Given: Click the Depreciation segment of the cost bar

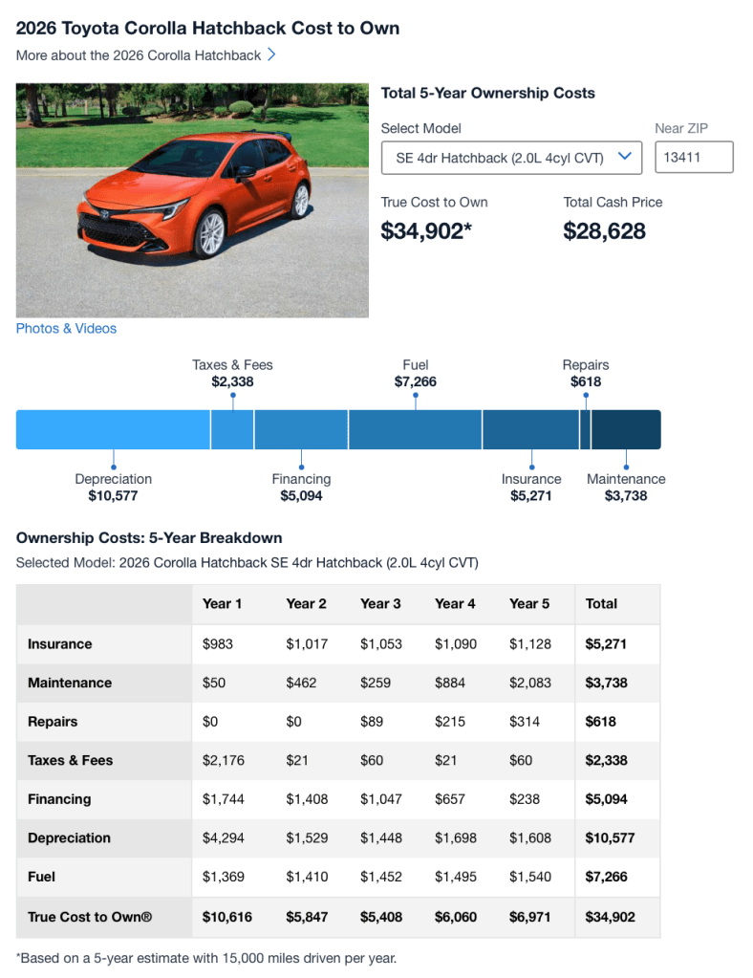Looking at the screenshot, I should [113, 430].
